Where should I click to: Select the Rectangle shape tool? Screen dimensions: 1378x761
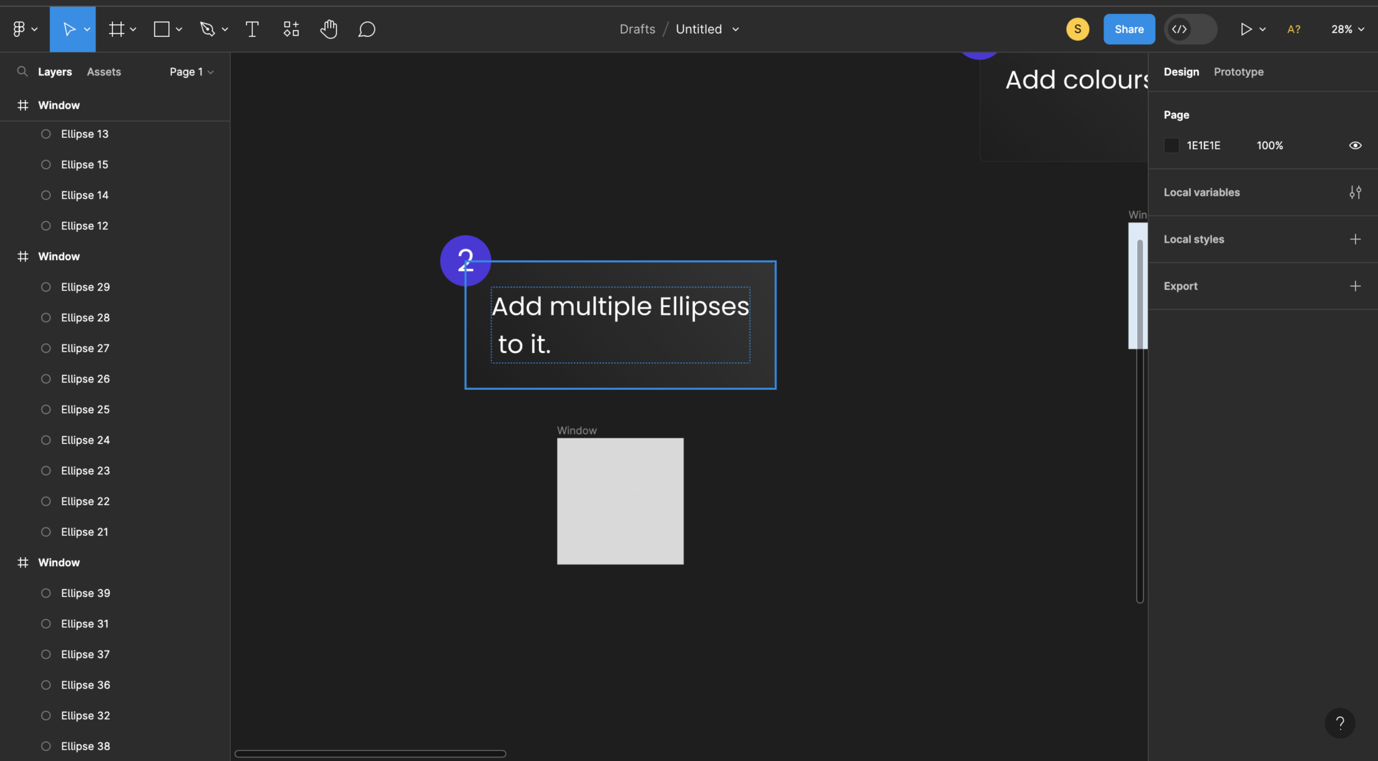[x=161, y=28]
